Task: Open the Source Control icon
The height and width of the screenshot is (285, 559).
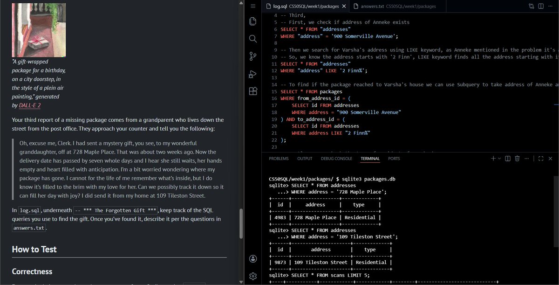Action: [x=253, y=56]
